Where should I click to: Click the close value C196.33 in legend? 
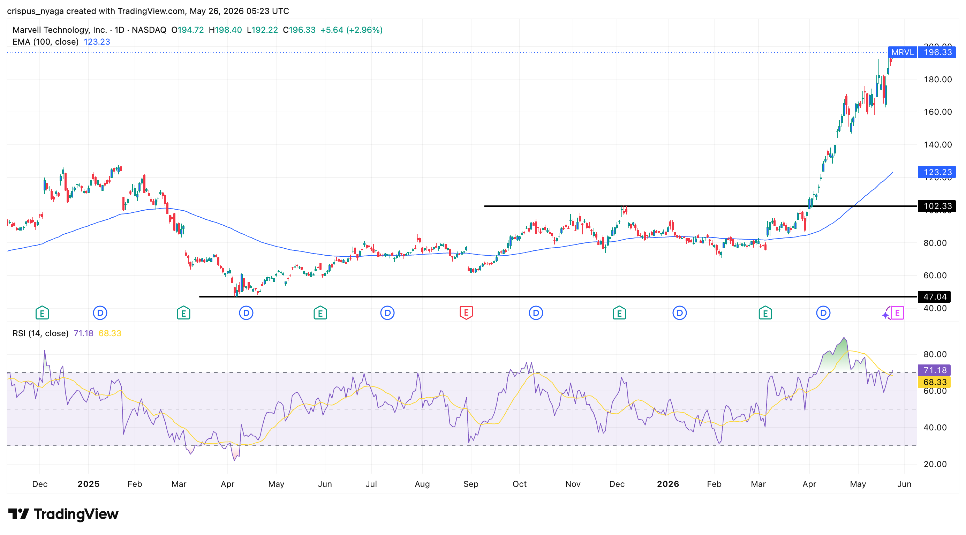tap(299, 30)
